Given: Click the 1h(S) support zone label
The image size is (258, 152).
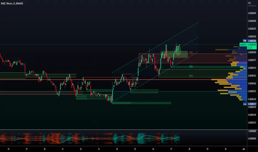Looking at the screenshot, I should pyautogui.click(x=191, y=67).
